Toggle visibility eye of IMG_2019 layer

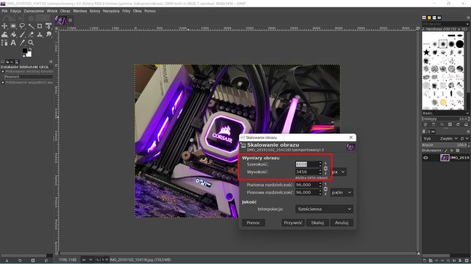(x=425, y=158)
